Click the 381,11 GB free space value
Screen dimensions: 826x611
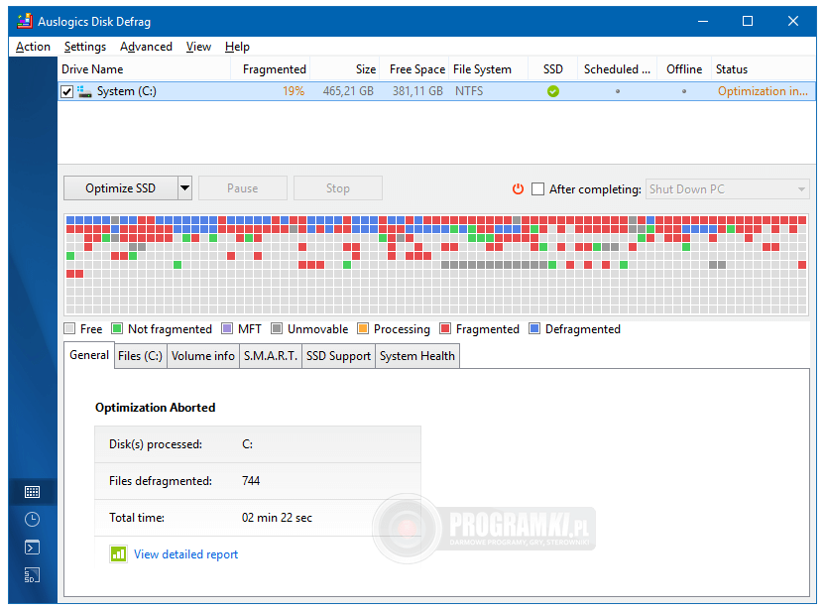[x=417, y=91]
